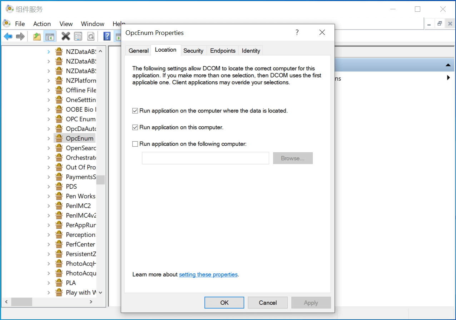
Task: Switch to the Security tab
Action: click(x=193, y=51)
